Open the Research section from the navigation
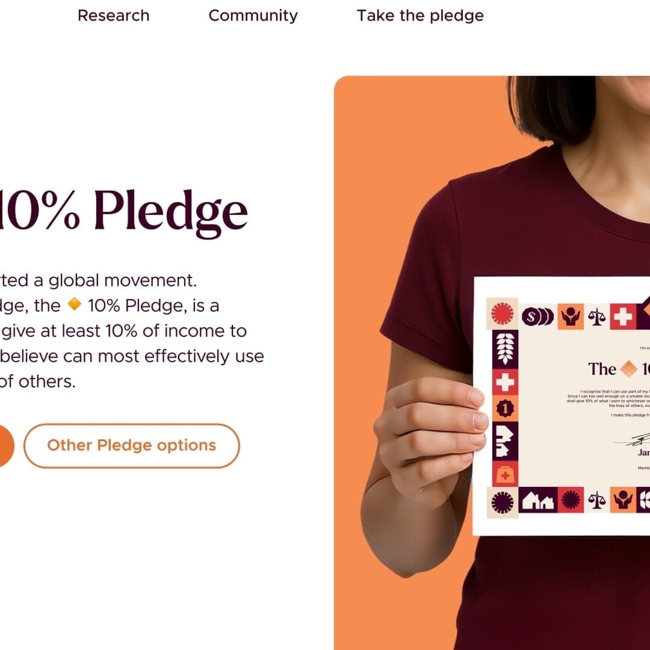Screen dimensions: 650x650 click(114, 15)
